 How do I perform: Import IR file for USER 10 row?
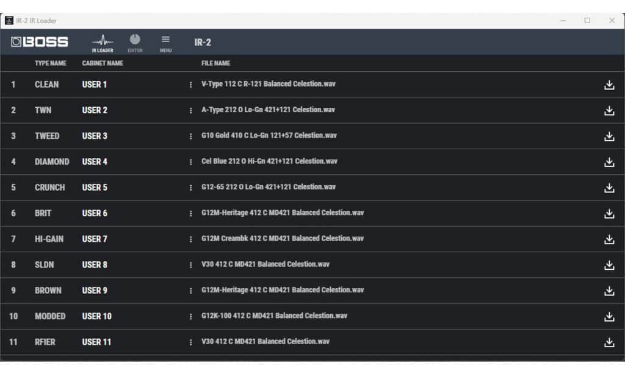click(x=609, y=317)
